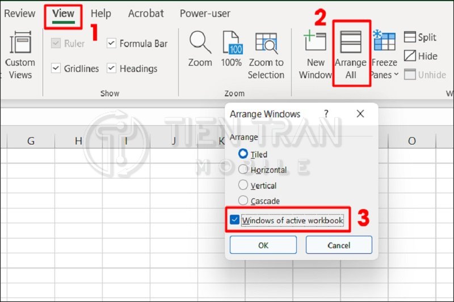
Task: Click the Freeze Panes icon
Action: [x=384, y=41]
